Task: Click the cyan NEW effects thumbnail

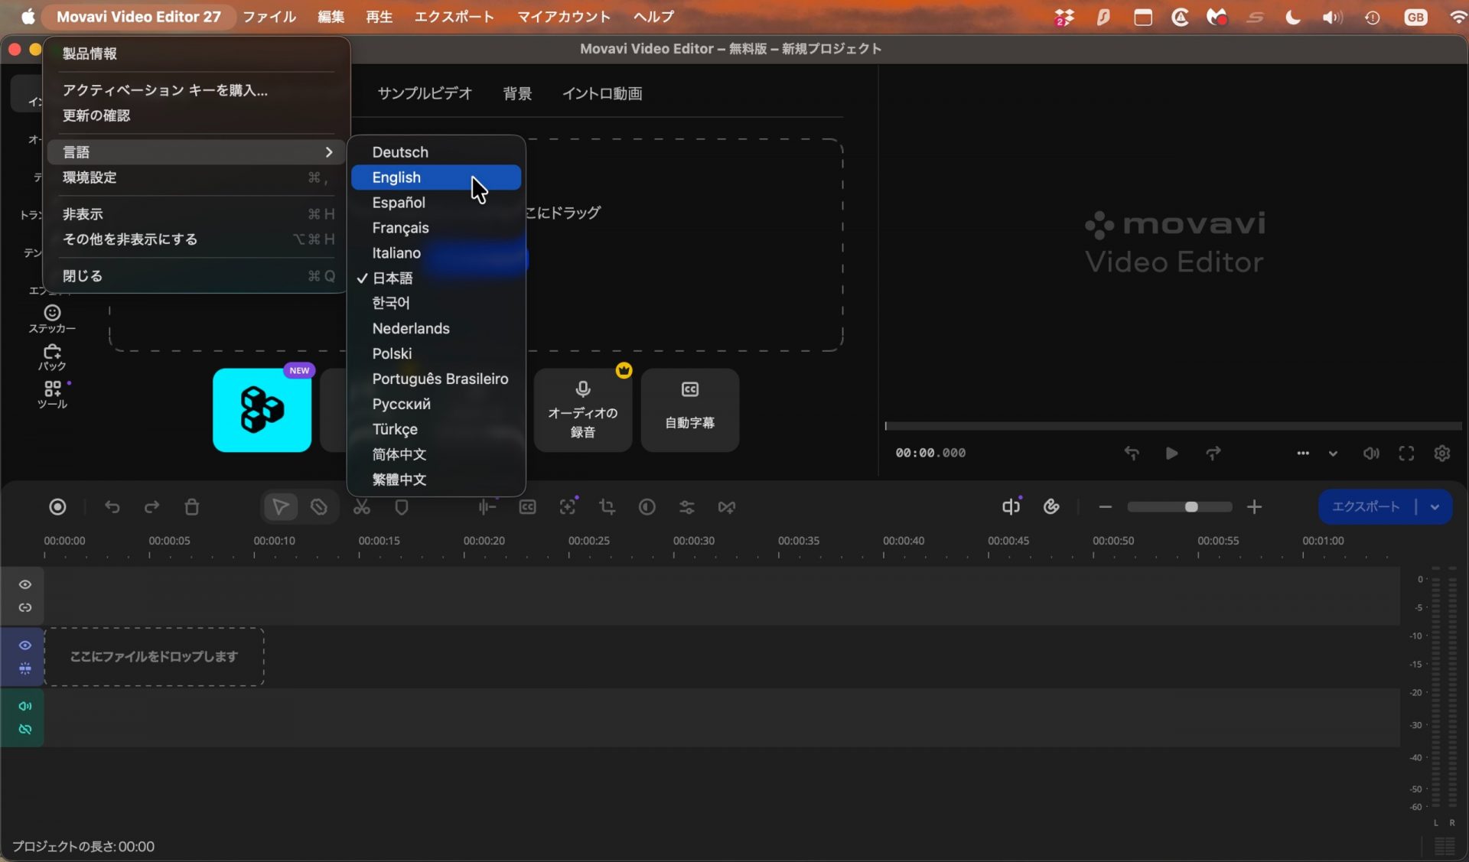Action: tap(262, 410)
